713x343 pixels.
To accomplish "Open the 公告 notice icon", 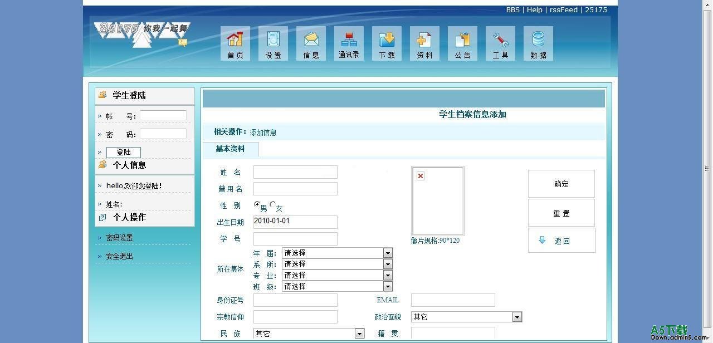I will tap(462, 43).
